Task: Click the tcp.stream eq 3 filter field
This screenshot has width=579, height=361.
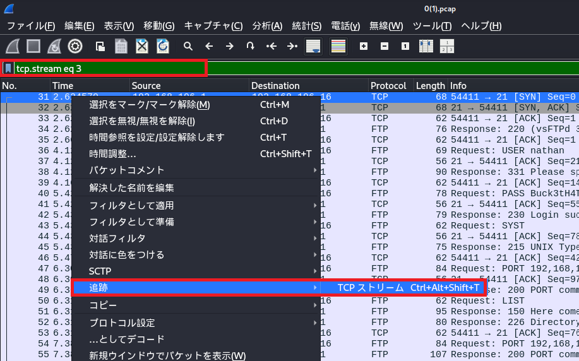Action: 107,68
